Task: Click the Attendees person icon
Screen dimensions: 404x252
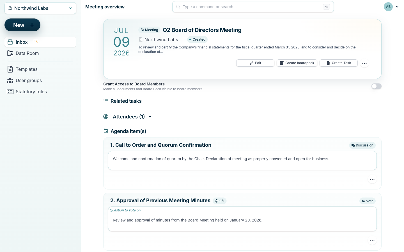Action: (x=106, y=116)
